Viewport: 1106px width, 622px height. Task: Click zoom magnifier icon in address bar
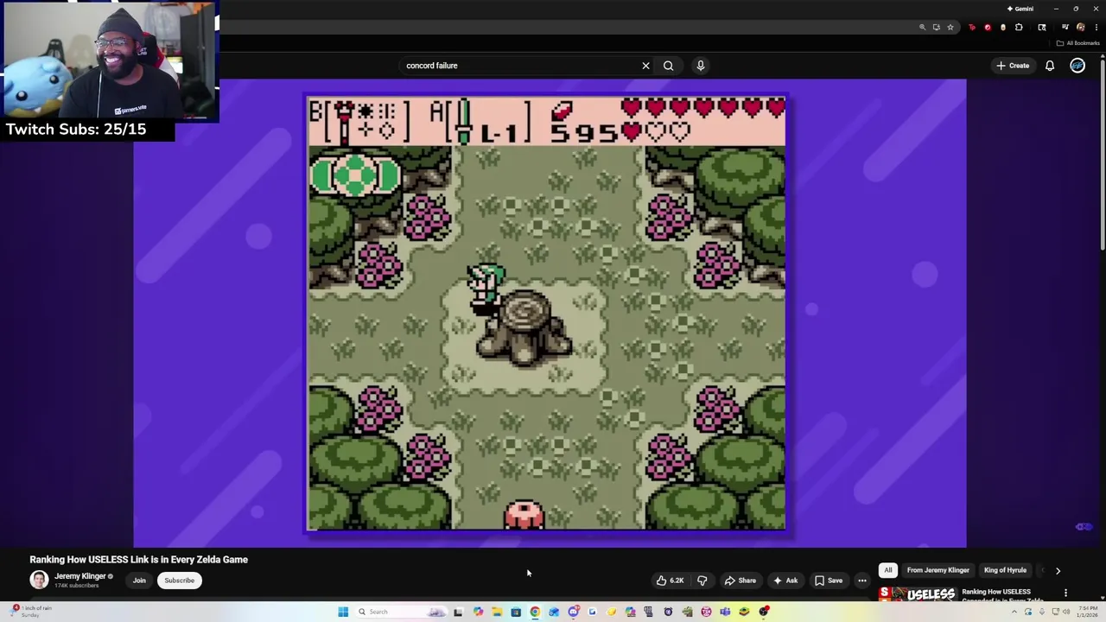pos(922,28)
